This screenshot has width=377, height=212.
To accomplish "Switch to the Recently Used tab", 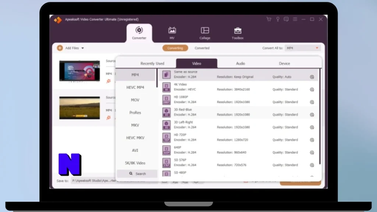I will pyautogui.click(x=152, y=63).
